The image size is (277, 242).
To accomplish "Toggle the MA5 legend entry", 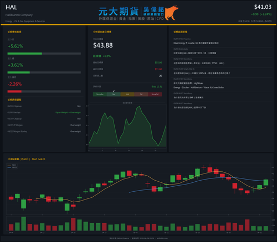I will coord(12,165).
